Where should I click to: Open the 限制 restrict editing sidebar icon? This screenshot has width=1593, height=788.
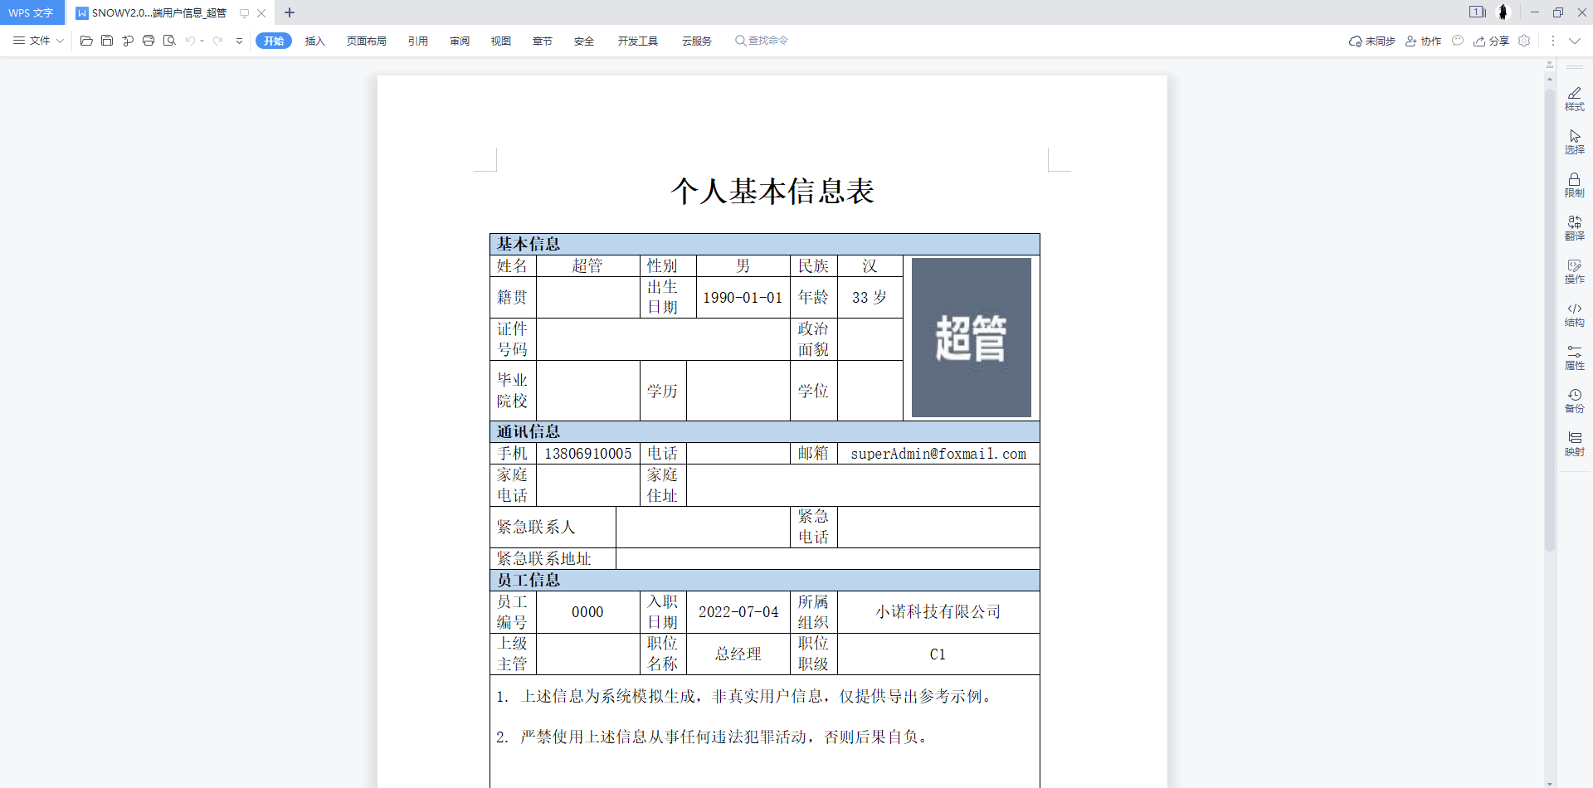1574,186
